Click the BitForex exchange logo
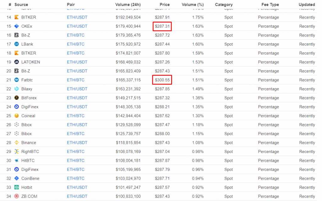Image resolution: width=322 pixels, height=201 pixels. coord(17,98)
